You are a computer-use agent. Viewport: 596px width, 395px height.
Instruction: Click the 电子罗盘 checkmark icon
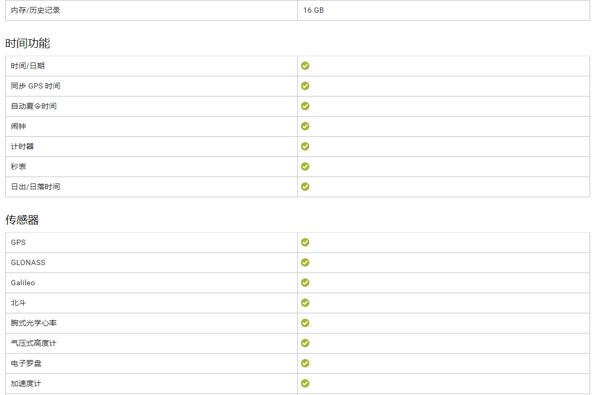tap(305, 363)
